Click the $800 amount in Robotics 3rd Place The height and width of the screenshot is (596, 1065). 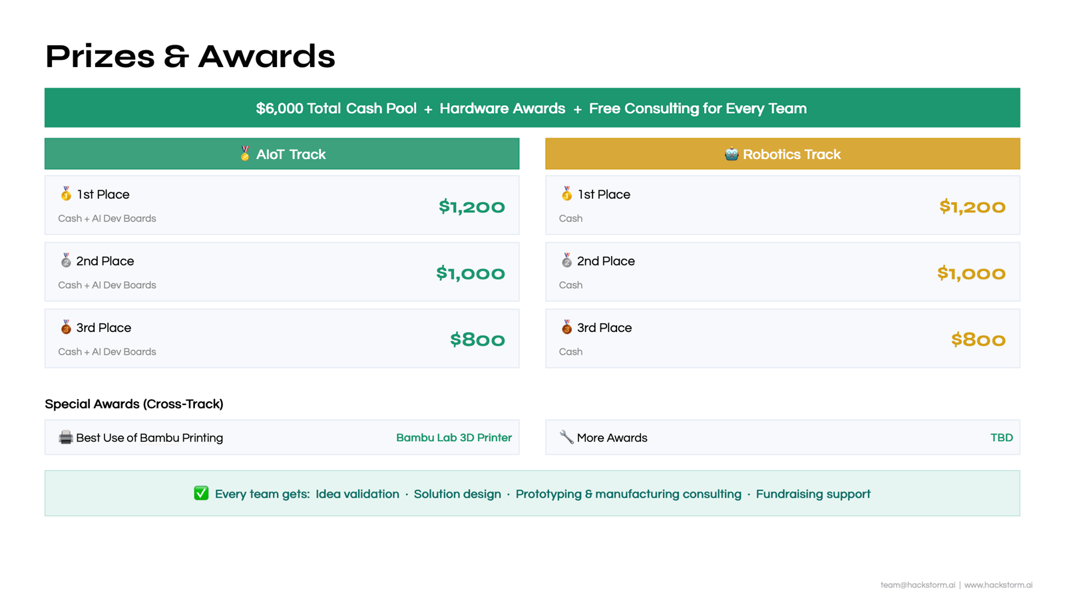(x=978, y=340)
